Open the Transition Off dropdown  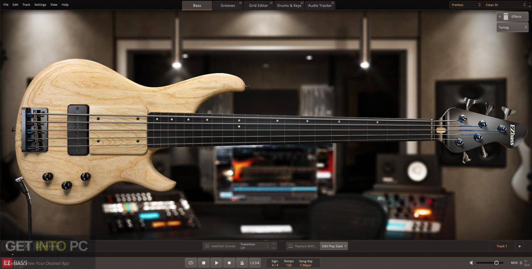point(254,246)
